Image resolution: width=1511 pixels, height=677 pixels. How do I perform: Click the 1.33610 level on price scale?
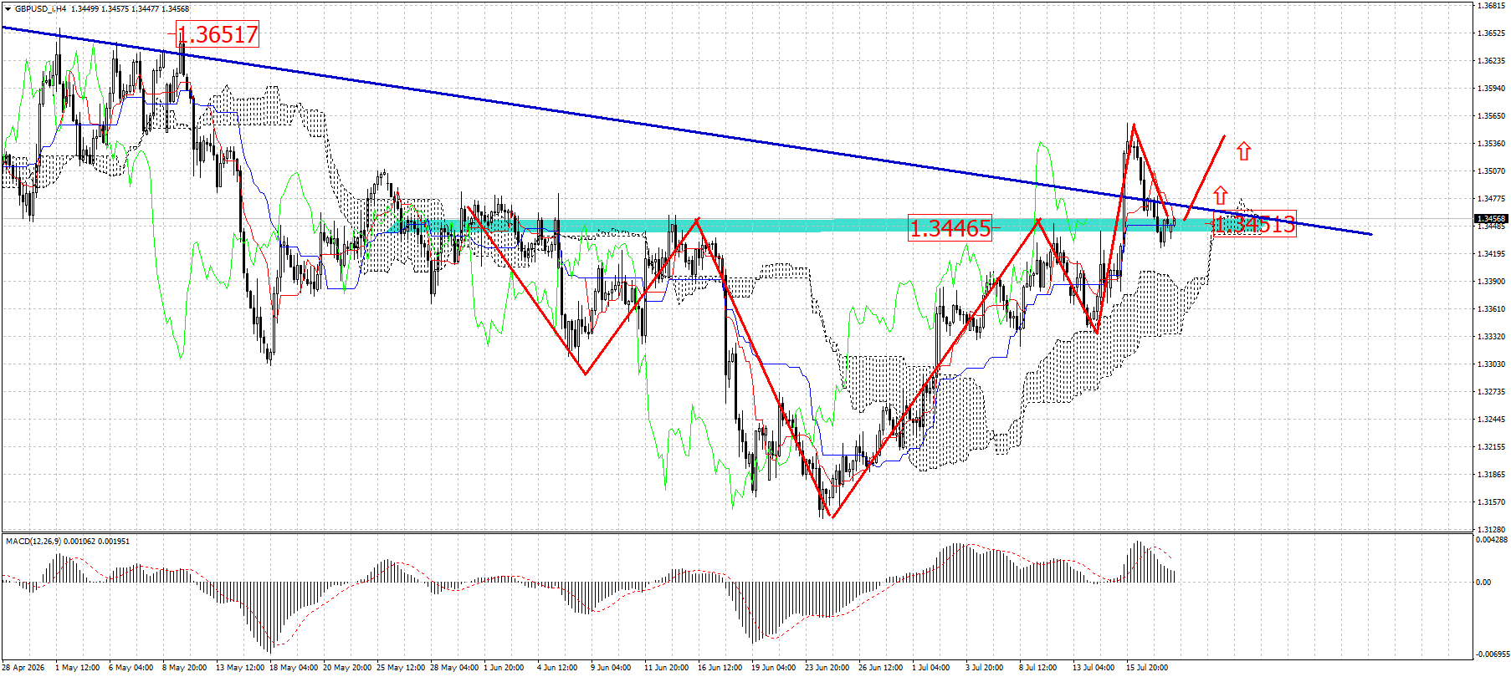[1491, 309]
